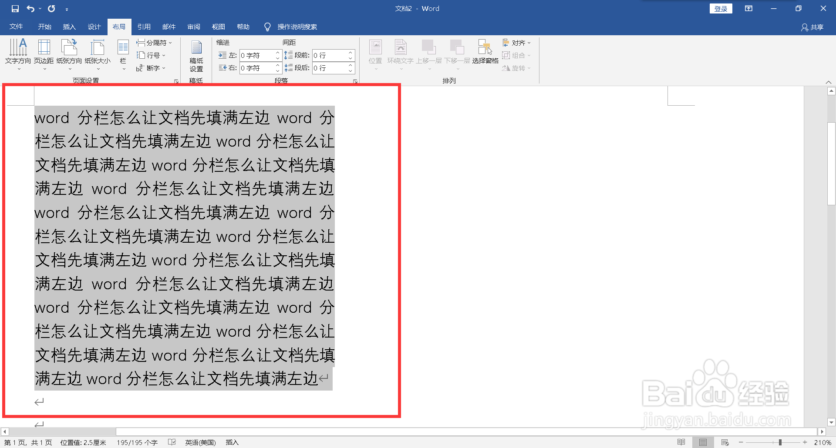Switch to Web Layout view
Image resolution: width=836 pixels, height=448 pixels.
coord(725,442)
